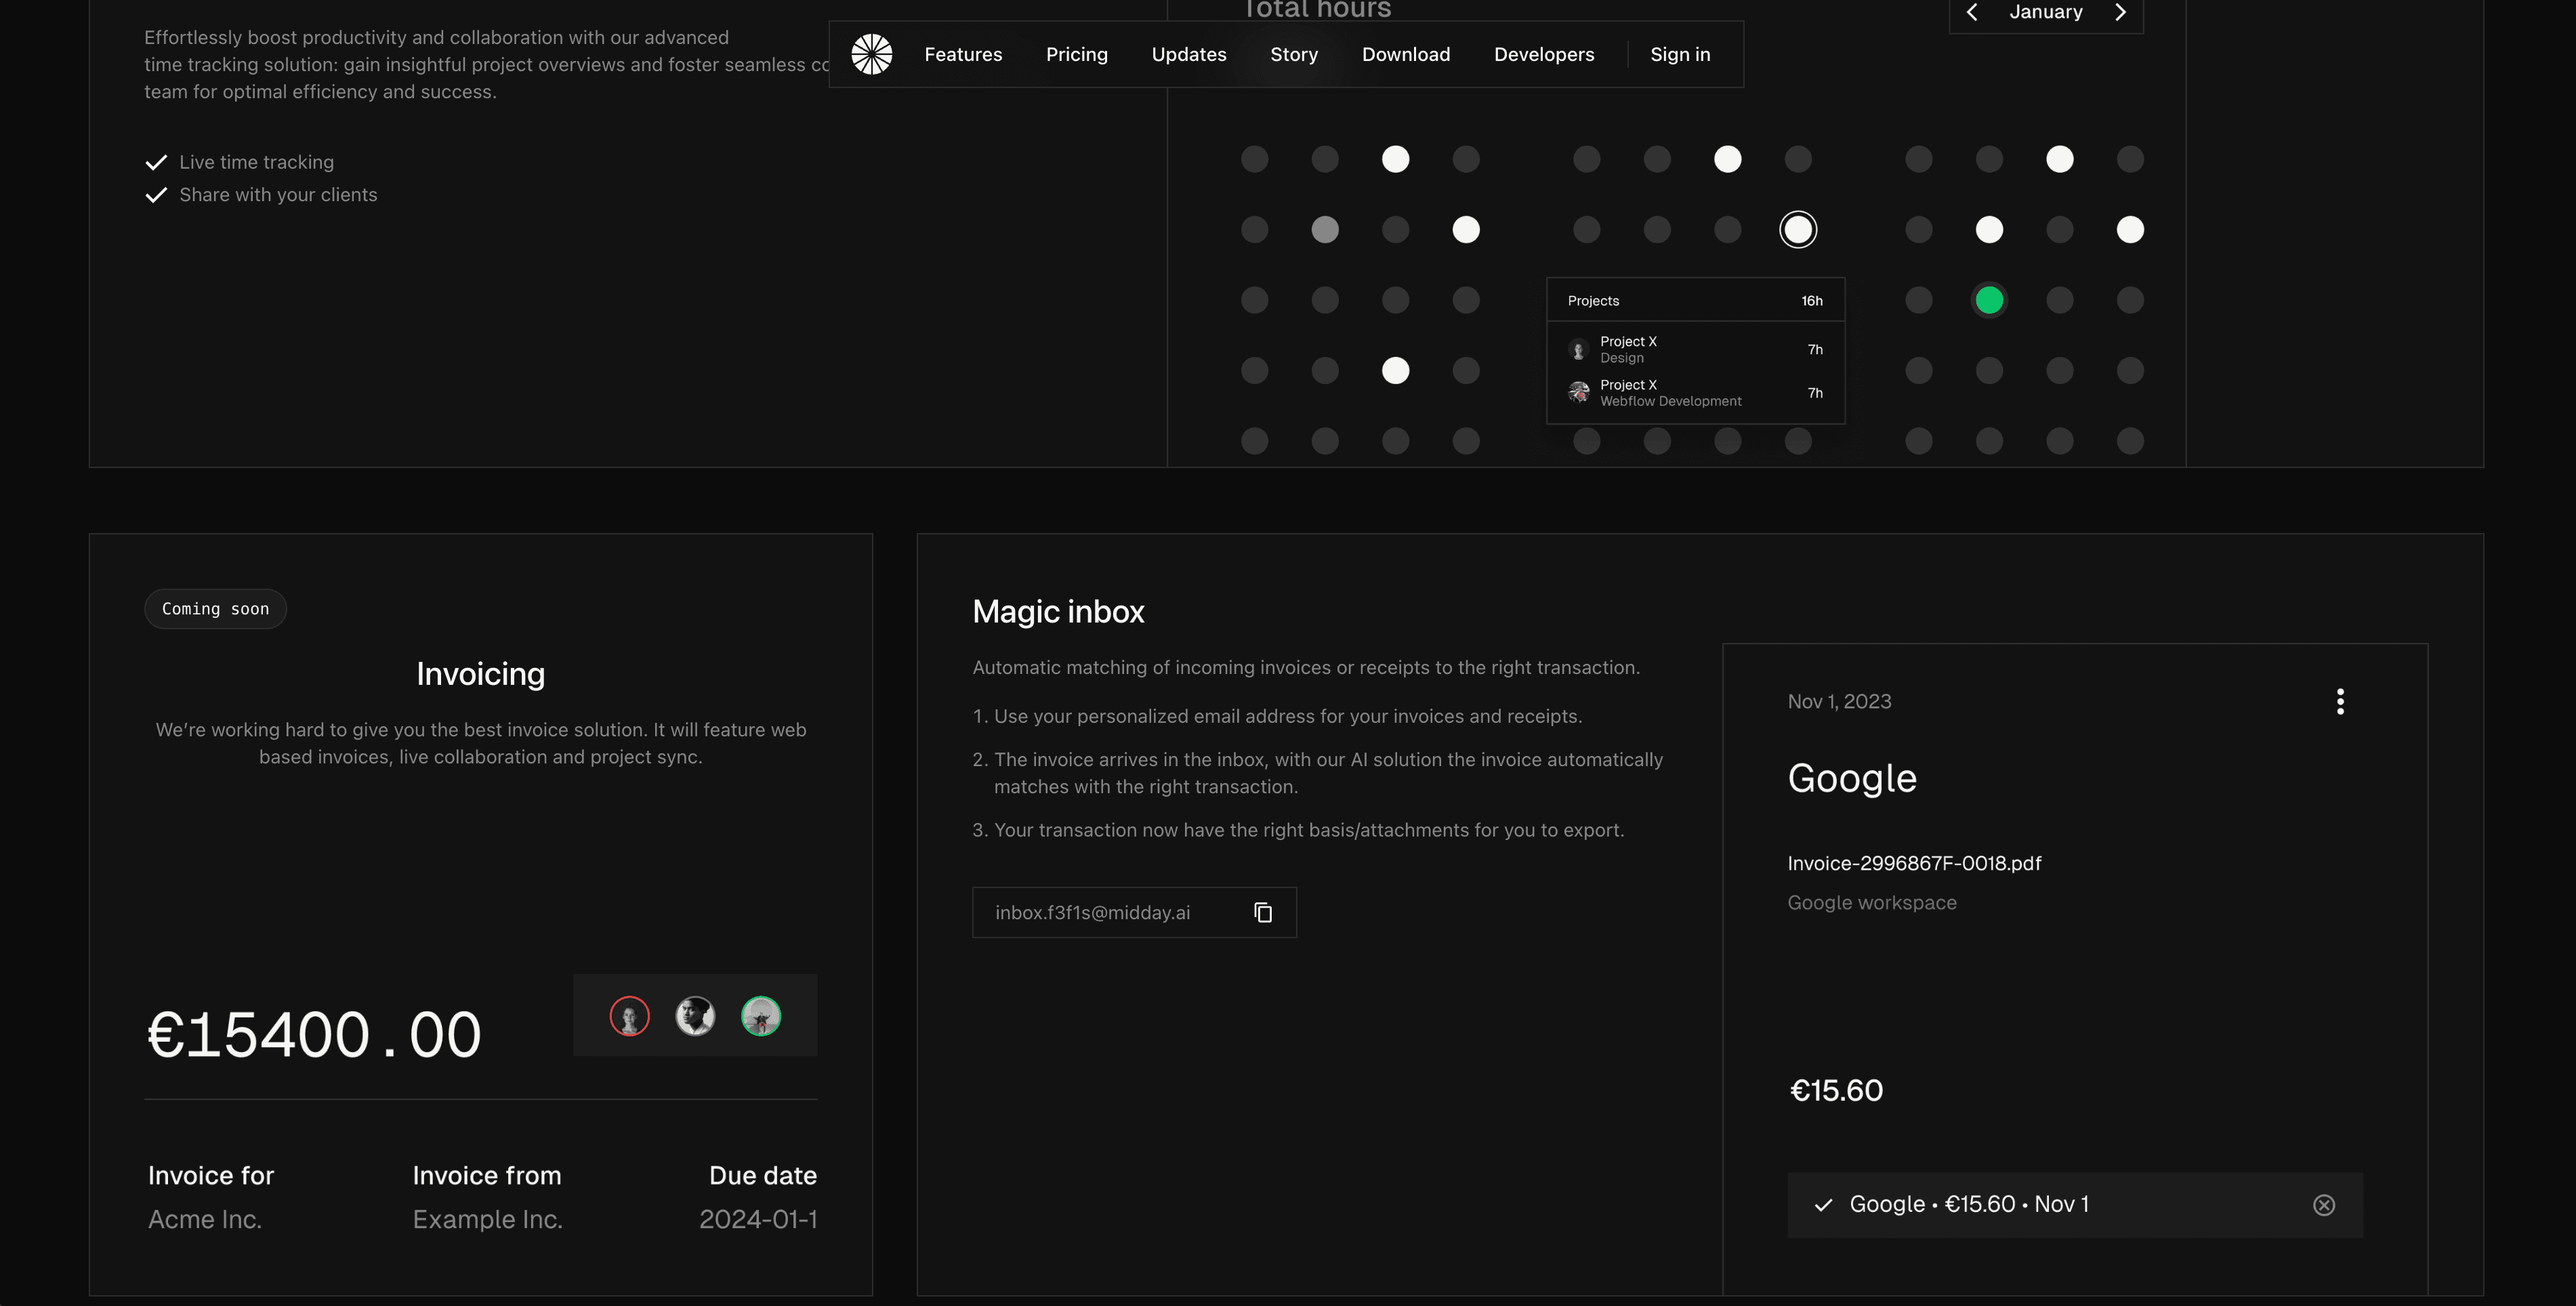Open the January month selector label

click(x=2046, y=12)
